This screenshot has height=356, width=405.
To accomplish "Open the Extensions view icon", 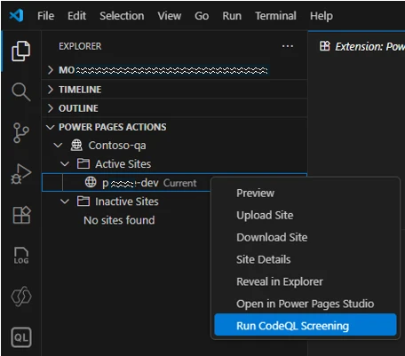I will click(21, 215).
